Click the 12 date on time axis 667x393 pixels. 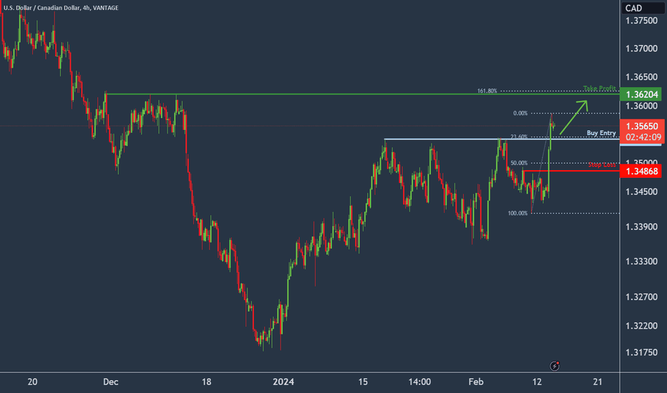(x=537, y=382)
